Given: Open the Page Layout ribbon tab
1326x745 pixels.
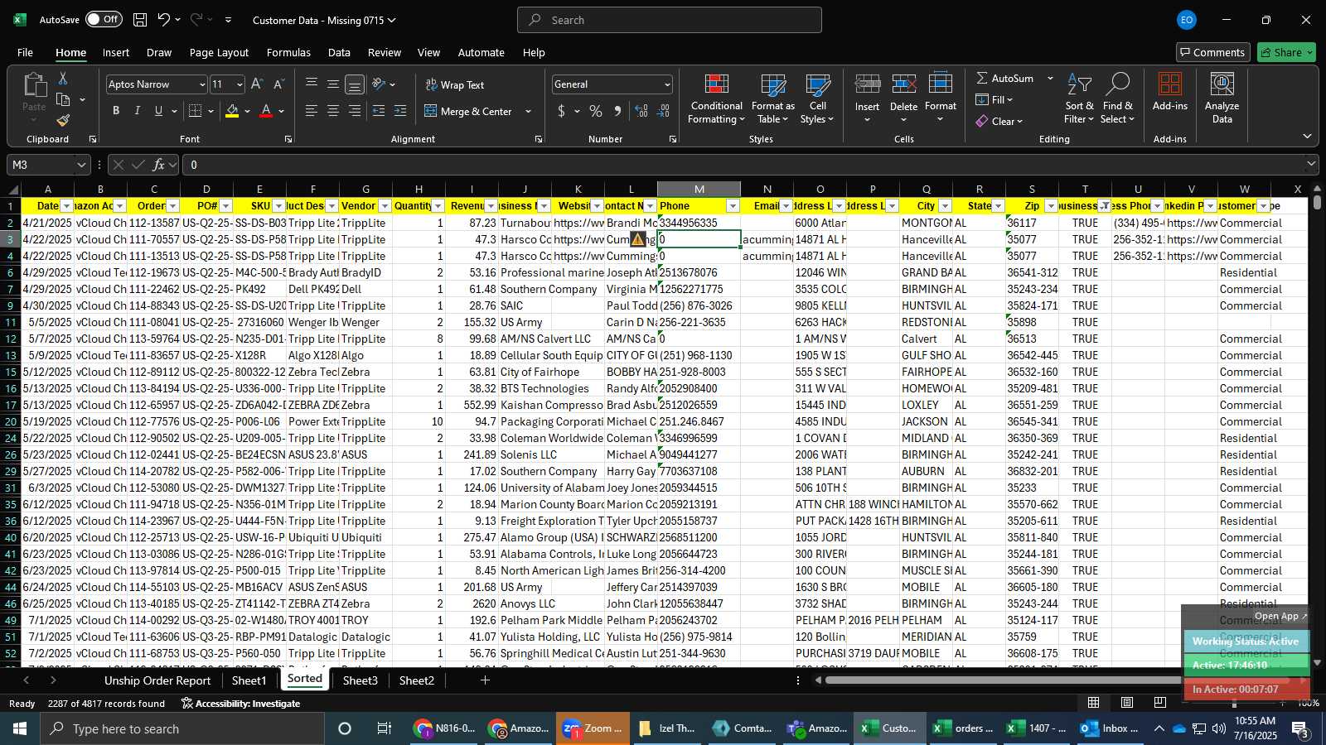Looking at the screenshot, I should pyautogui.click(x=219, y=52).
